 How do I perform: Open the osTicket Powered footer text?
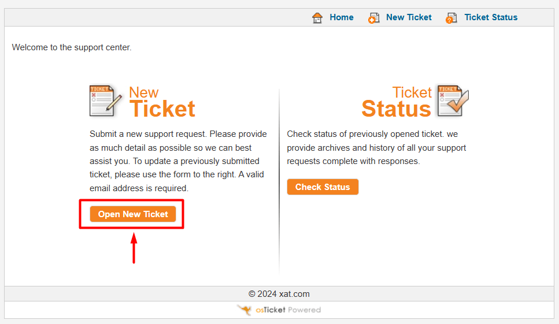(x=288, y=310)
